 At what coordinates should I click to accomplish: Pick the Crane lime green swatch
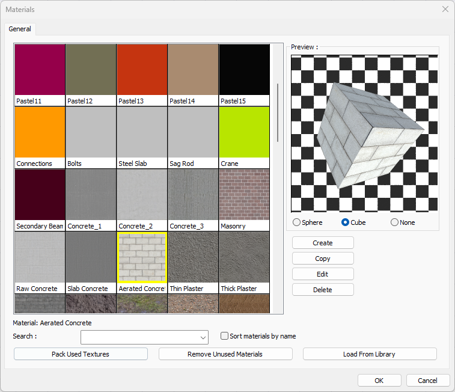pyautogui.click(x=244, y=133)
